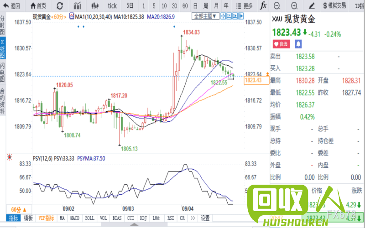Click the third chart layout icon
The image size is (365, 228).
point(235,16)
